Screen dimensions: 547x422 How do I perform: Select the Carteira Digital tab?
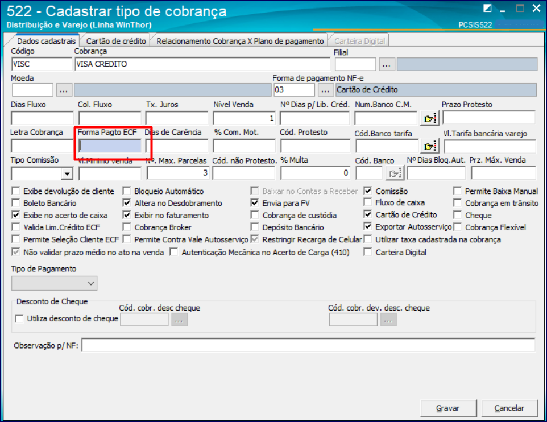(359, 41)
